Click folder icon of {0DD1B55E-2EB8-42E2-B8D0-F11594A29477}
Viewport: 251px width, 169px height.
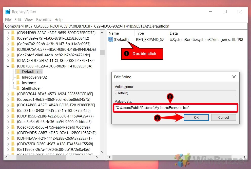point(13,116)
